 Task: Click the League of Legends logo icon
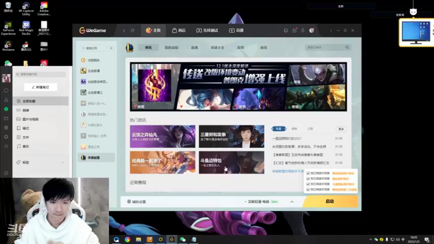[x=130, y=48]
